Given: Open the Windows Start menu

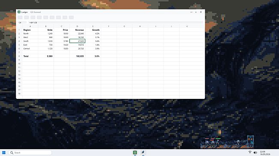Looking at the screenshot, I should [4, 153].
